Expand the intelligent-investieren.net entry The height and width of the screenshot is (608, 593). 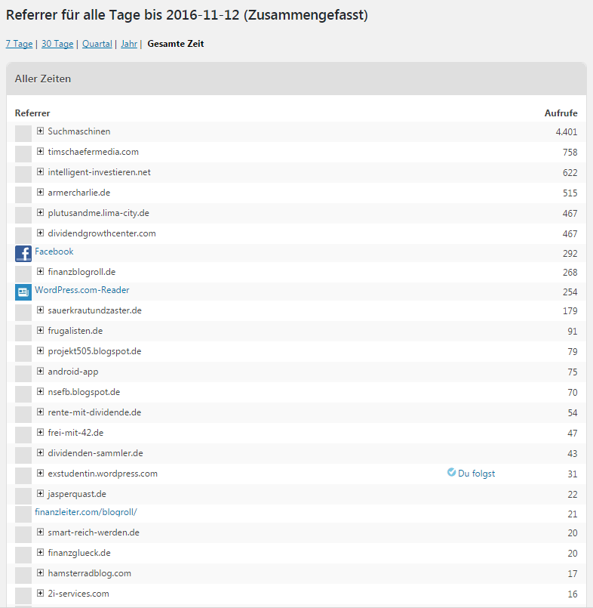point(40,172)
